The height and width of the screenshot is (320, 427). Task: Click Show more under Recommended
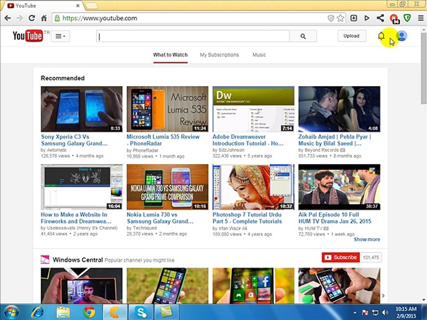point(367,240)
